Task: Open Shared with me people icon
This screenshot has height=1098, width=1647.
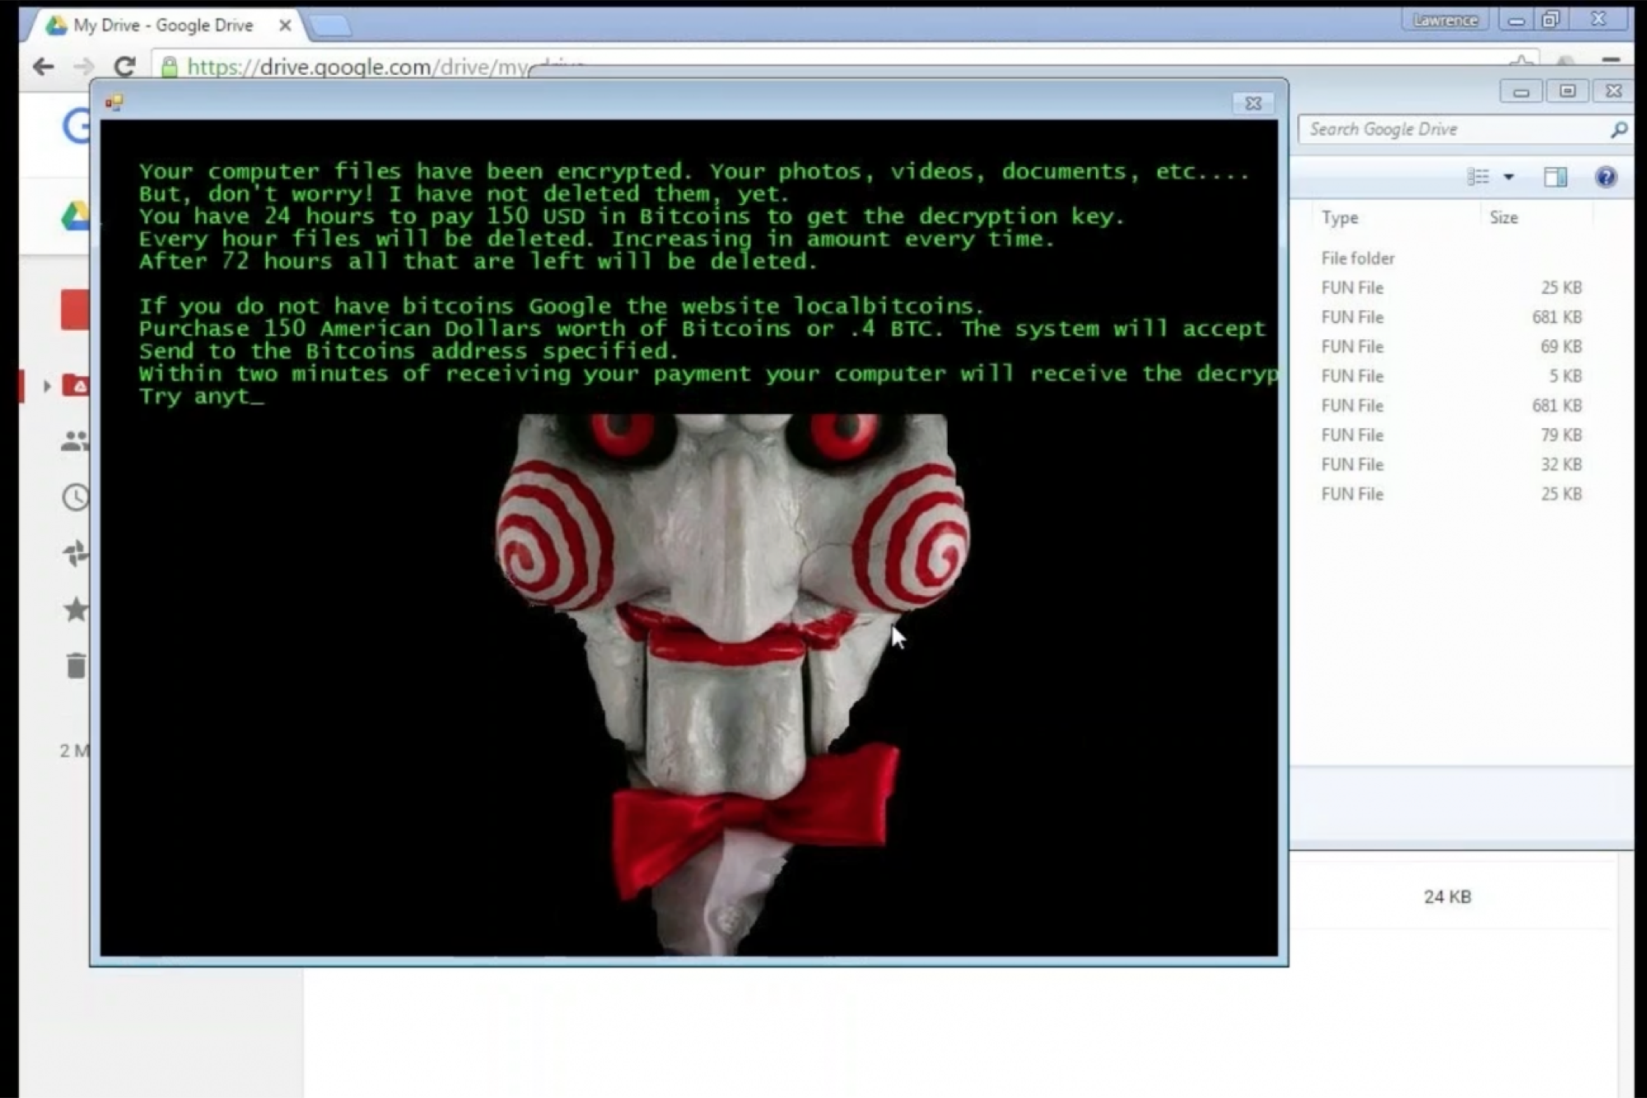Action: [x=75, y=441]
